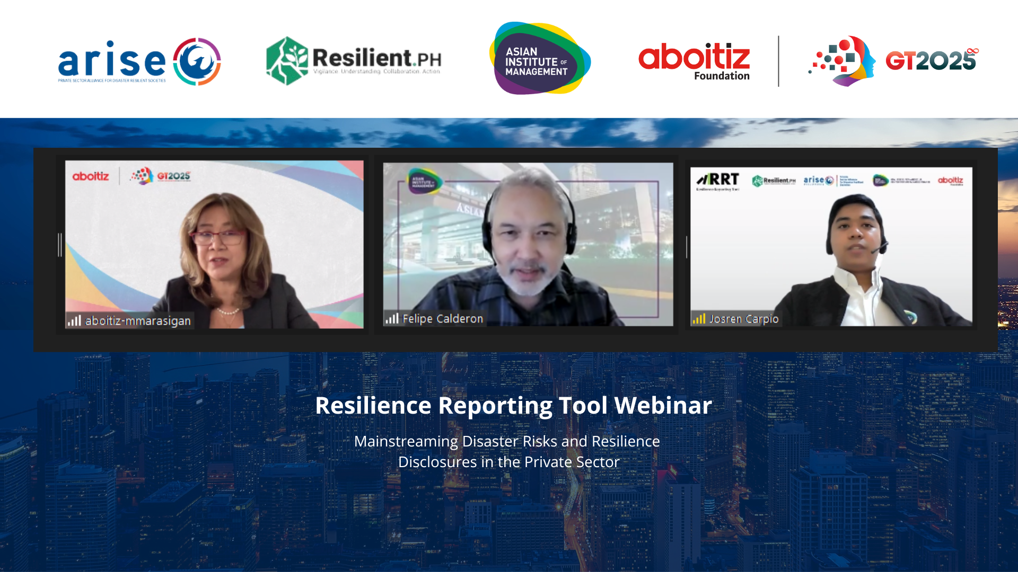This screenshot has width=1018, height=572.
Task: Click the Resilient.PH logo
Action: [x=353, y=61]
